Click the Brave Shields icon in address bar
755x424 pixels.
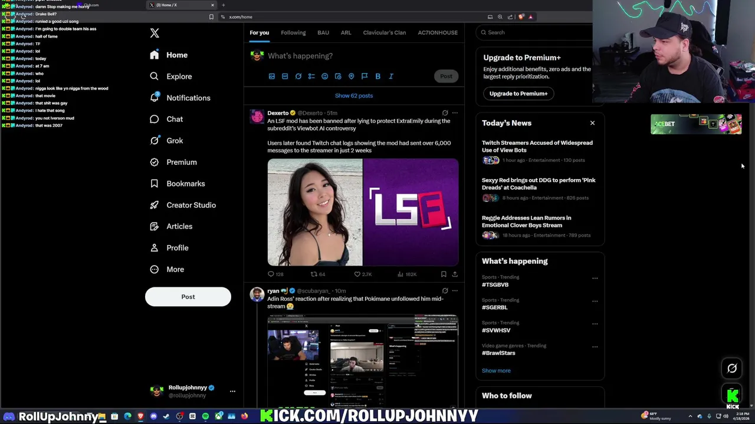pos(521,17)
